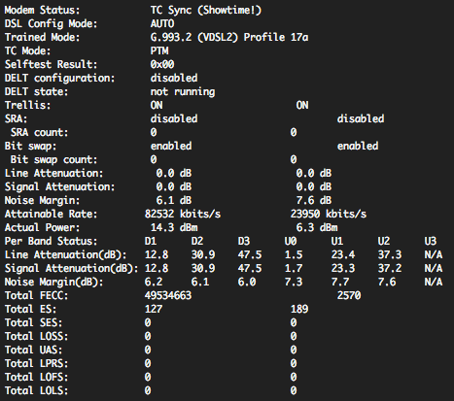Screen dimensions: 454x401
Task: Click the U1 noise margin value 7.7
Action: [x=340, y=283]
